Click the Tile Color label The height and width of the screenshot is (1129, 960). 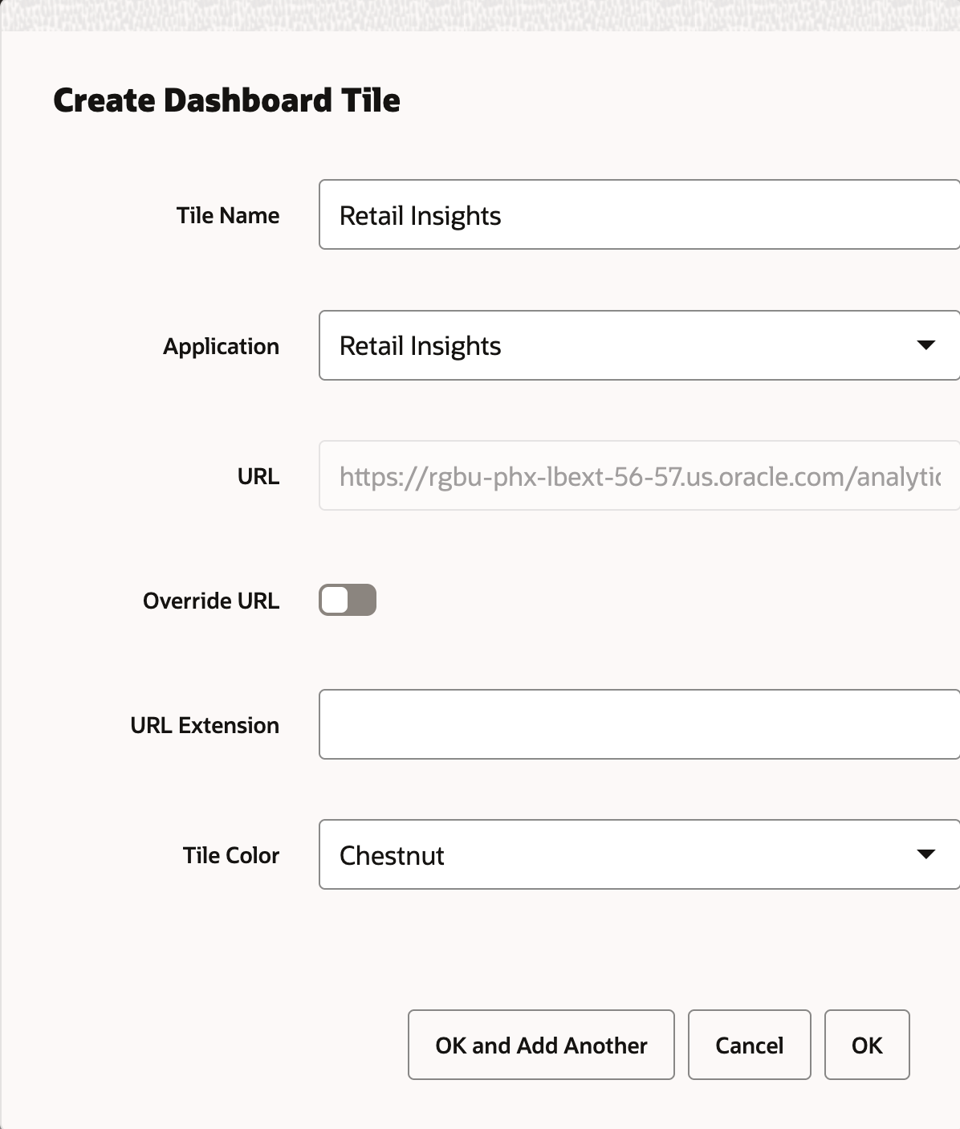231,855
